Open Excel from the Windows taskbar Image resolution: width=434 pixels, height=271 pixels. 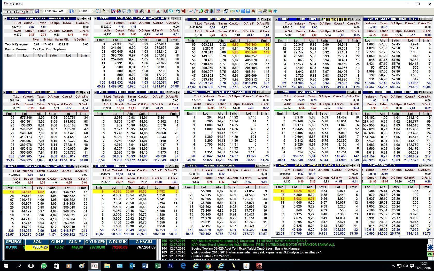(158, 266)
